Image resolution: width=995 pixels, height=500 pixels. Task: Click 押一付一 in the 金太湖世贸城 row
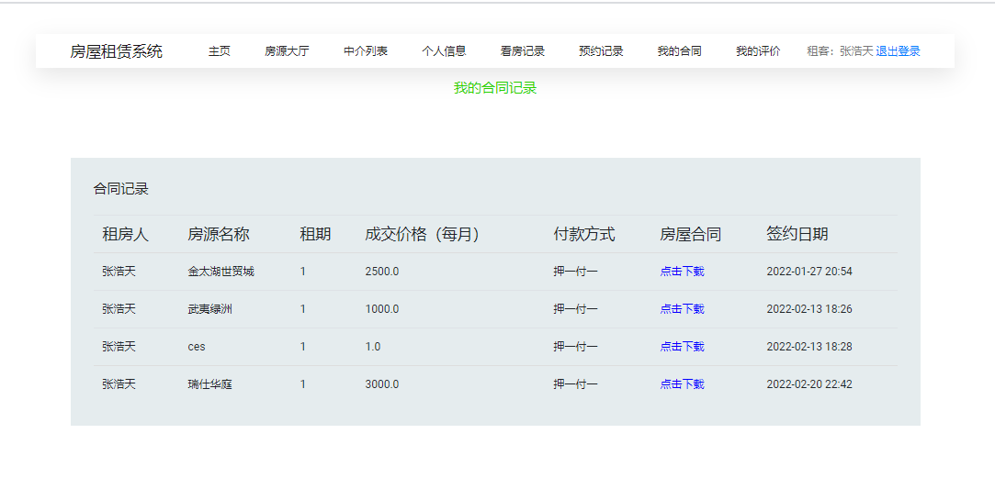575,272
